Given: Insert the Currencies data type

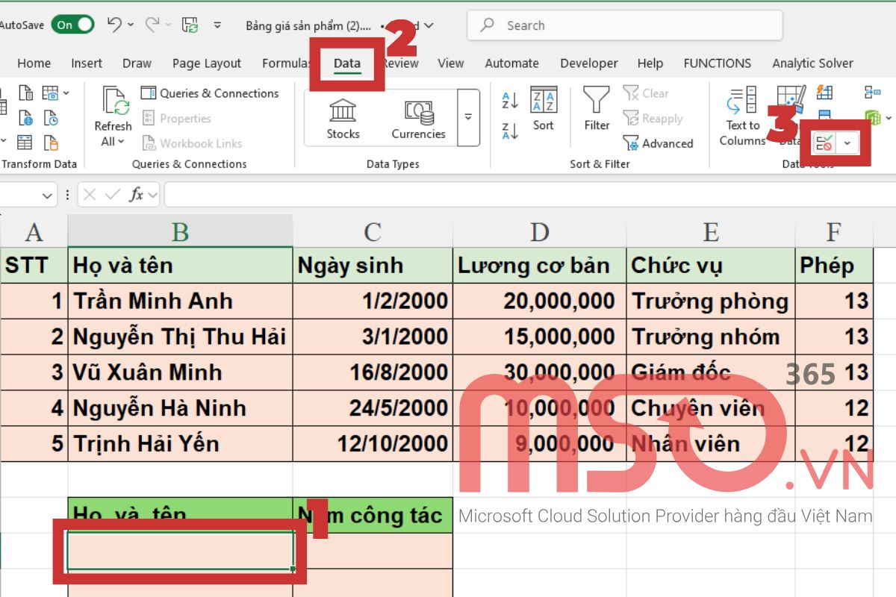Looking at the screenshot, I should click(418, 119).
